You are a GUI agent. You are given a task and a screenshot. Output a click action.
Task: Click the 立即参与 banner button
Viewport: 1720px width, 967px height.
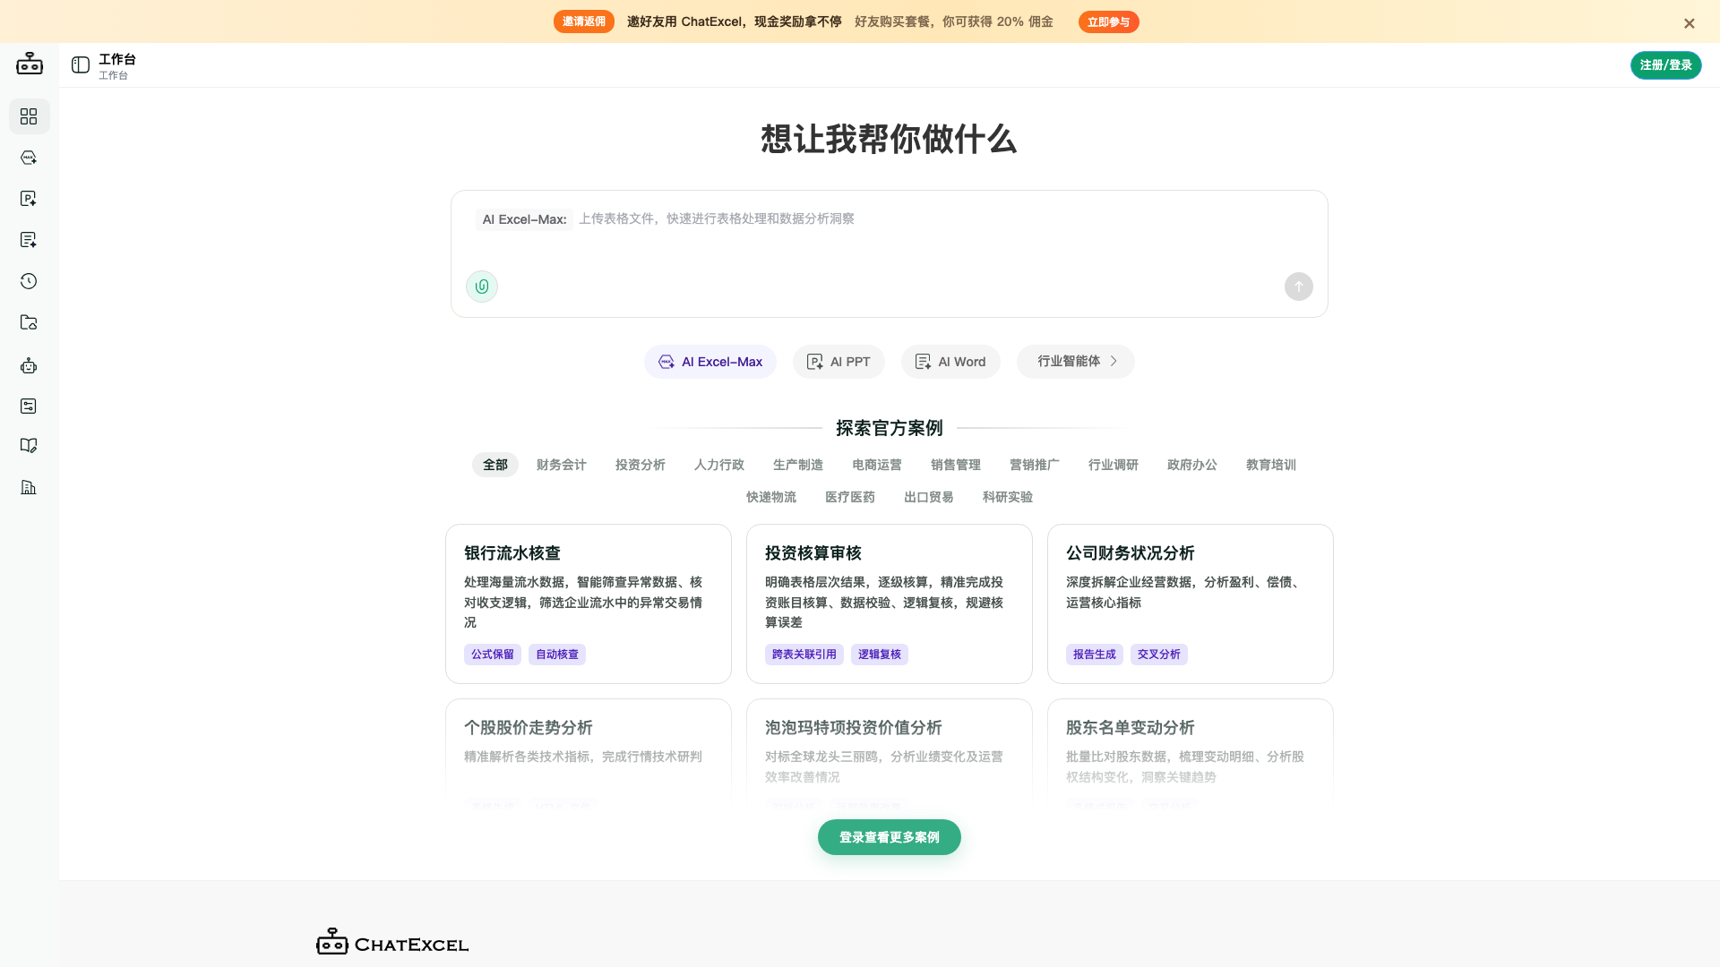tap(1109, 22)
